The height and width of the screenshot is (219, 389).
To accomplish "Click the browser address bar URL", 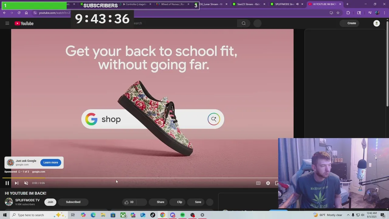I will [x=55, y=13].
